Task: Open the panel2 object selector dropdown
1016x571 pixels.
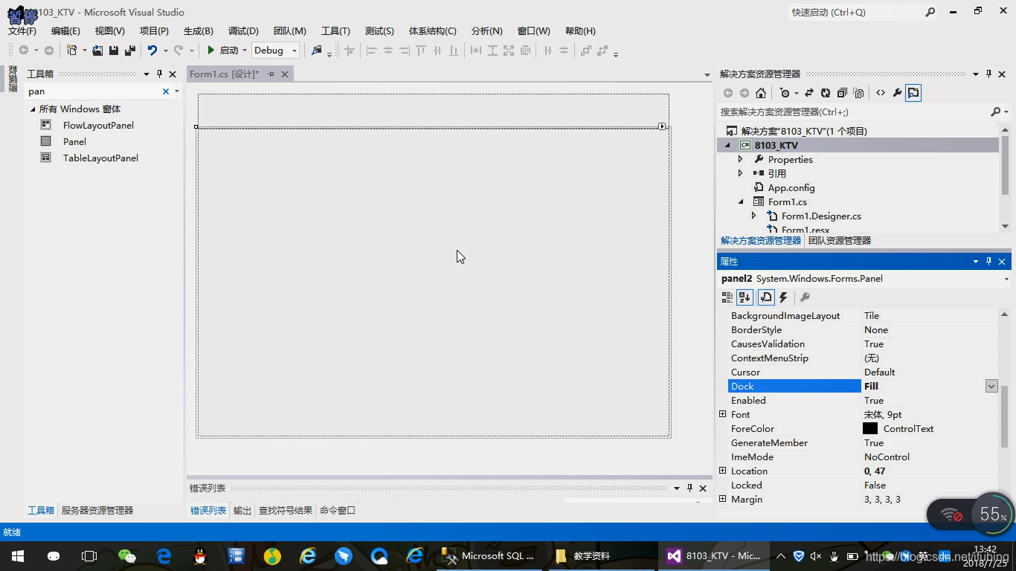Action: point(1006,279)
